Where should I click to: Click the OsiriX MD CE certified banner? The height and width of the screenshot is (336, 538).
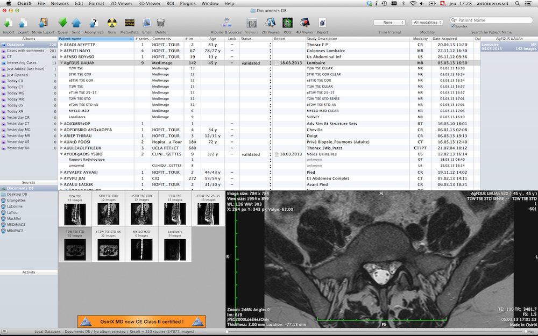[x=141, y=321]
